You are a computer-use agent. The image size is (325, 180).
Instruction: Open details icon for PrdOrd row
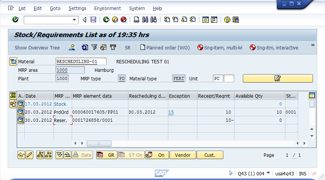(21, 112)
